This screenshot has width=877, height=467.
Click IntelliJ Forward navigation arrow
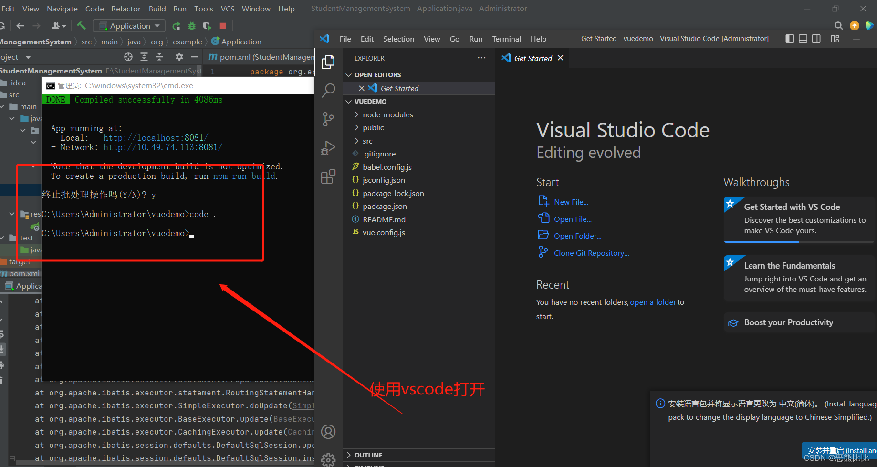(36, 26)
